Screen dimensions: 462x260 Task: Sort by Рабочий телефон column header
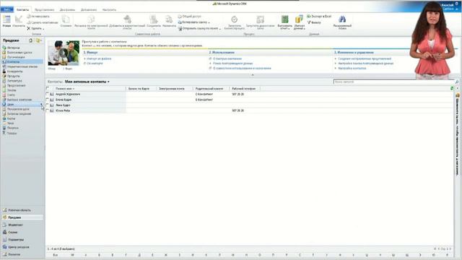244,88
